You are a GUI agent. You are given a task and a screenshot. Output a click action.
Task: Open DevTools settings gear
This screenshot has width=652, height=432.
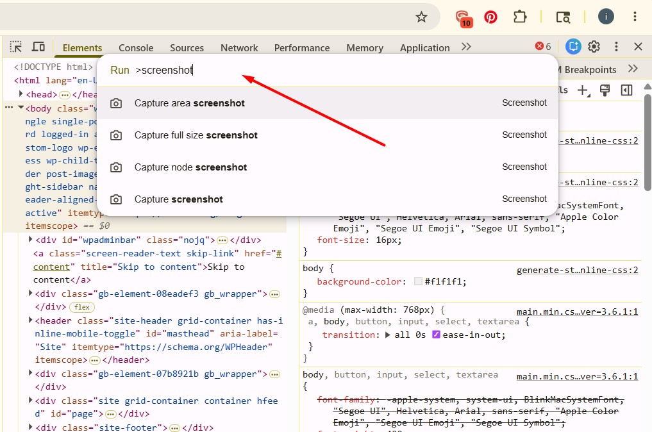coord(594,47)
